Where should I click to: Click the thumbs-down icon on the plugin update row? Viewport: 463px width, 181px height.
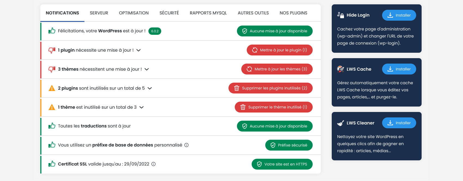[x=52, y=50]
